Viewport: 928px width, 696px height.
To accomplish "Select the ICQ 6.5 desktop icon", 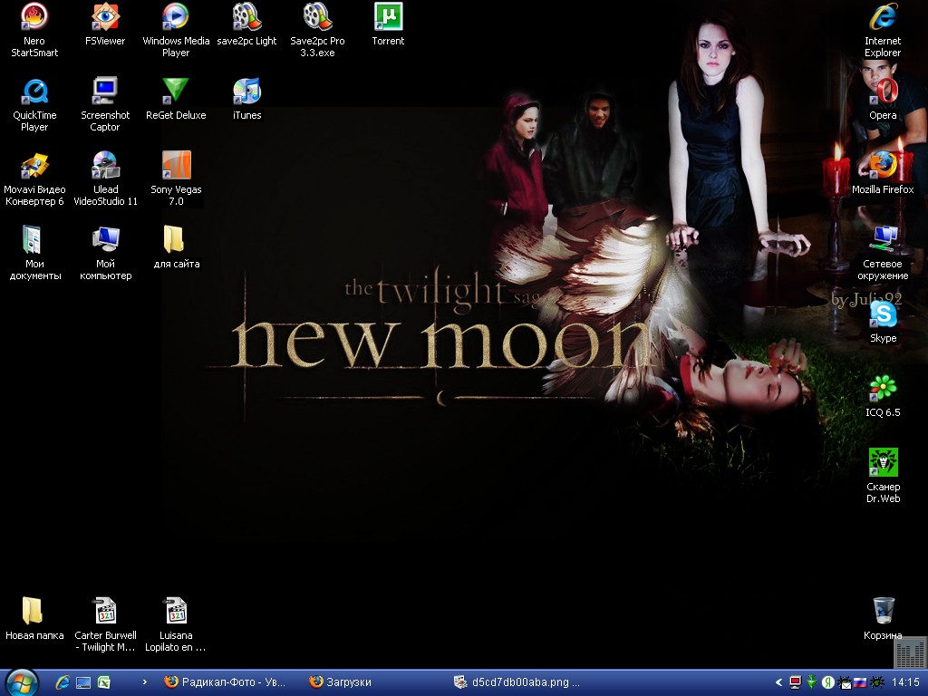I will coord(883,397).
